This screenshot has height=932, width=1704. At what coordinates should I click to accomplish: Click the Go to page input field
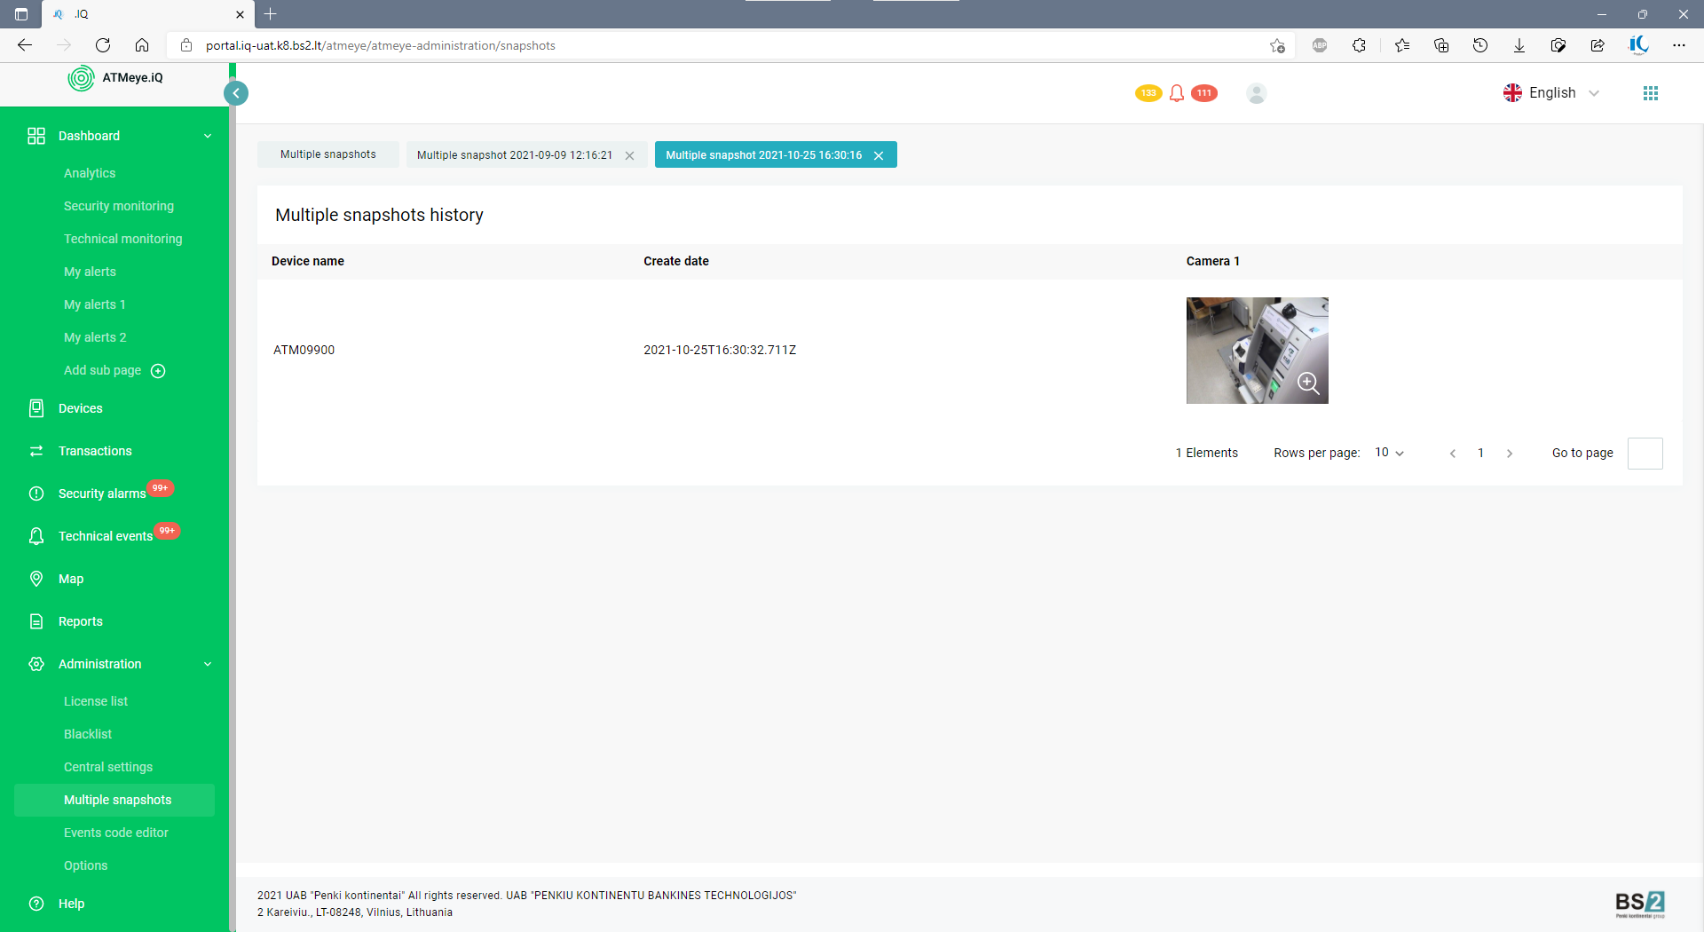click(1645, 453)
